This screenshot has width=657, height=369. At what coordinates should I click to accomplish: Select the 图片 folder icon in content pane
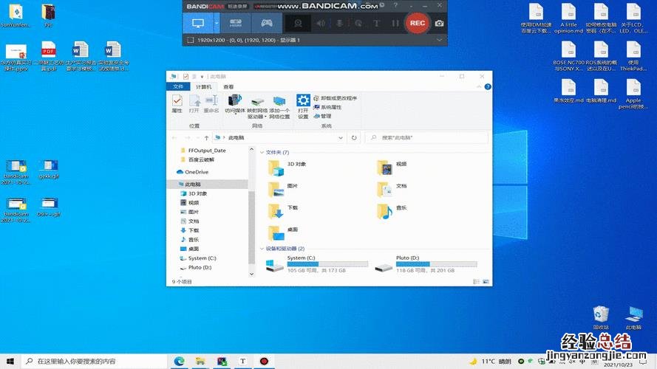click(276, 190)
